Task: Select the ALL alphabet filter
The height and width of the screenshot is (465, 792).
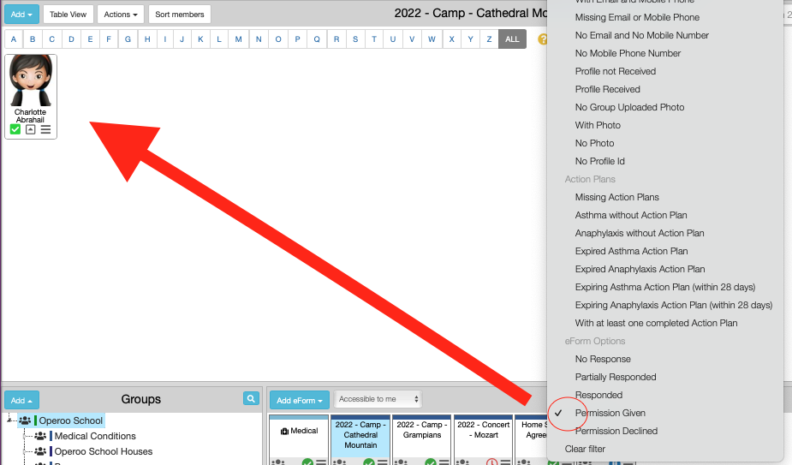Action: 512,39
